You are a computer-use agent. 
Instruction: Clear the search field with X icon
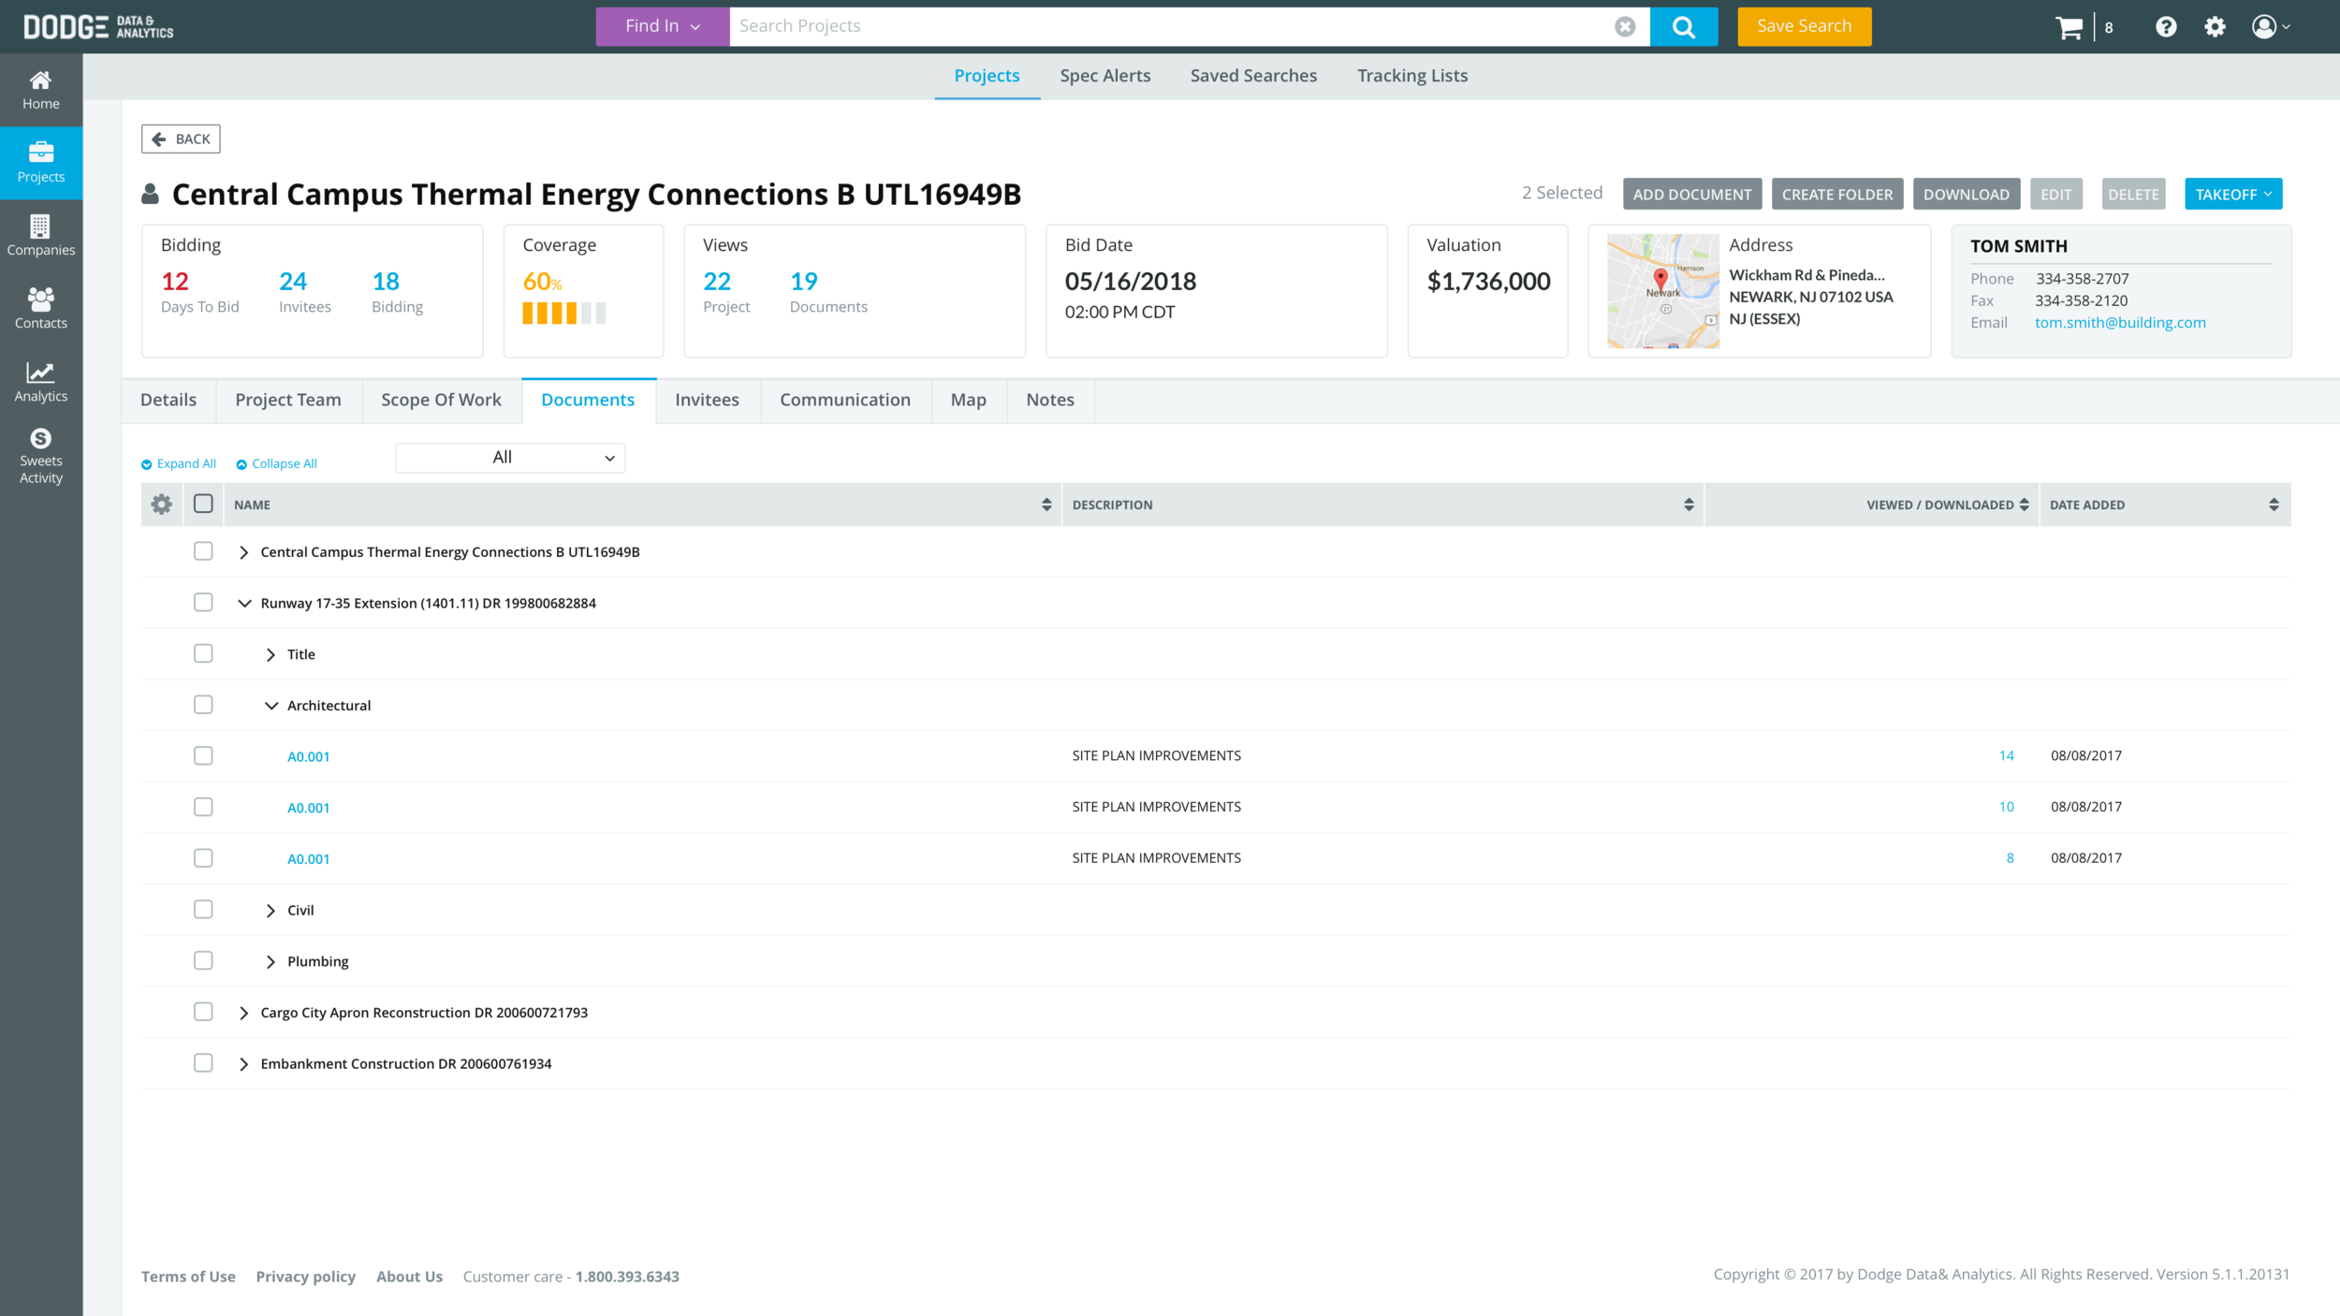click(x=1625, y=27)
